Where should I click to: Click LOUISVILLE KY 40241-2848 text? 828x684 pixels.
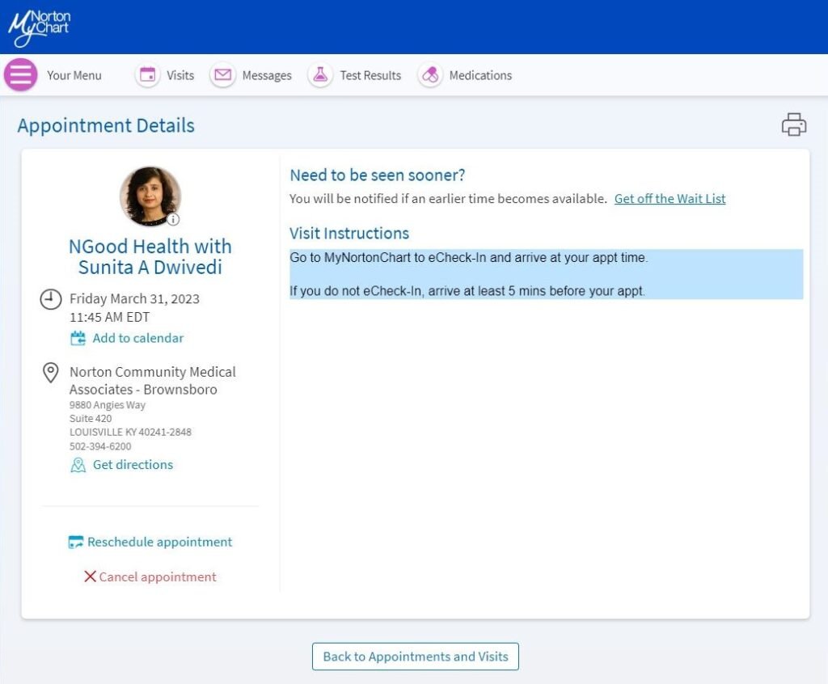(x=130, y=432)
